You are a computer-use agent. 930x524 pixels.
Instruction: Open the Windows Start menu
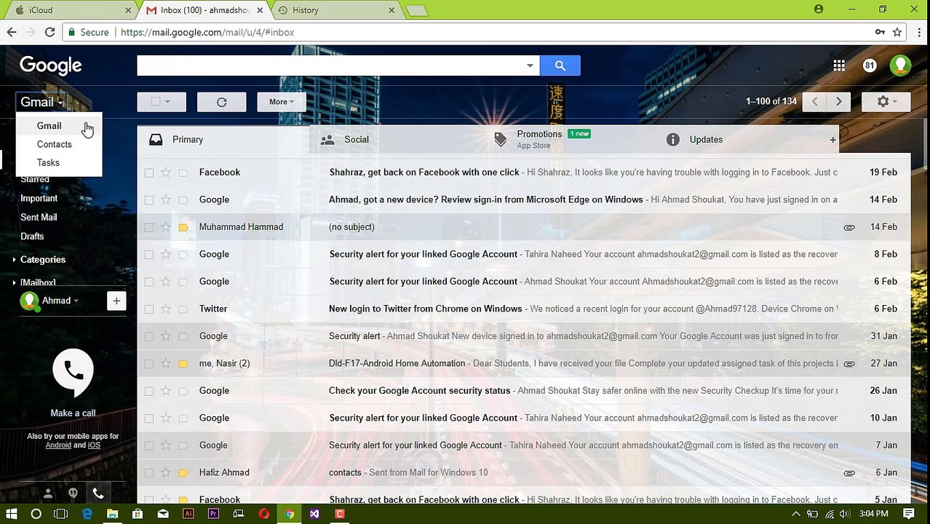tap(12, 514)
